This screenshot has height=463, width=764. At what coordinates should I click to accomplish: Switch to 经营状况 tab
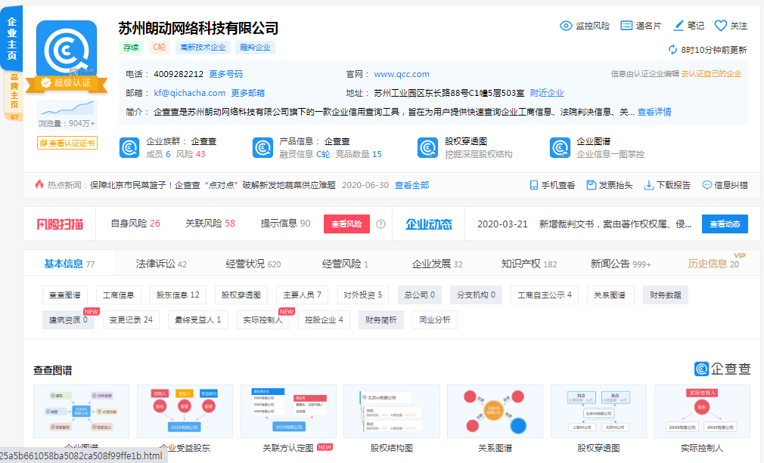[253, 264]
